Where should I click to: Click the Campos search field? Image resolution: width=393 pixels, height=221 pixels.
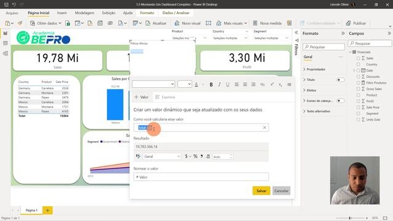370,44
